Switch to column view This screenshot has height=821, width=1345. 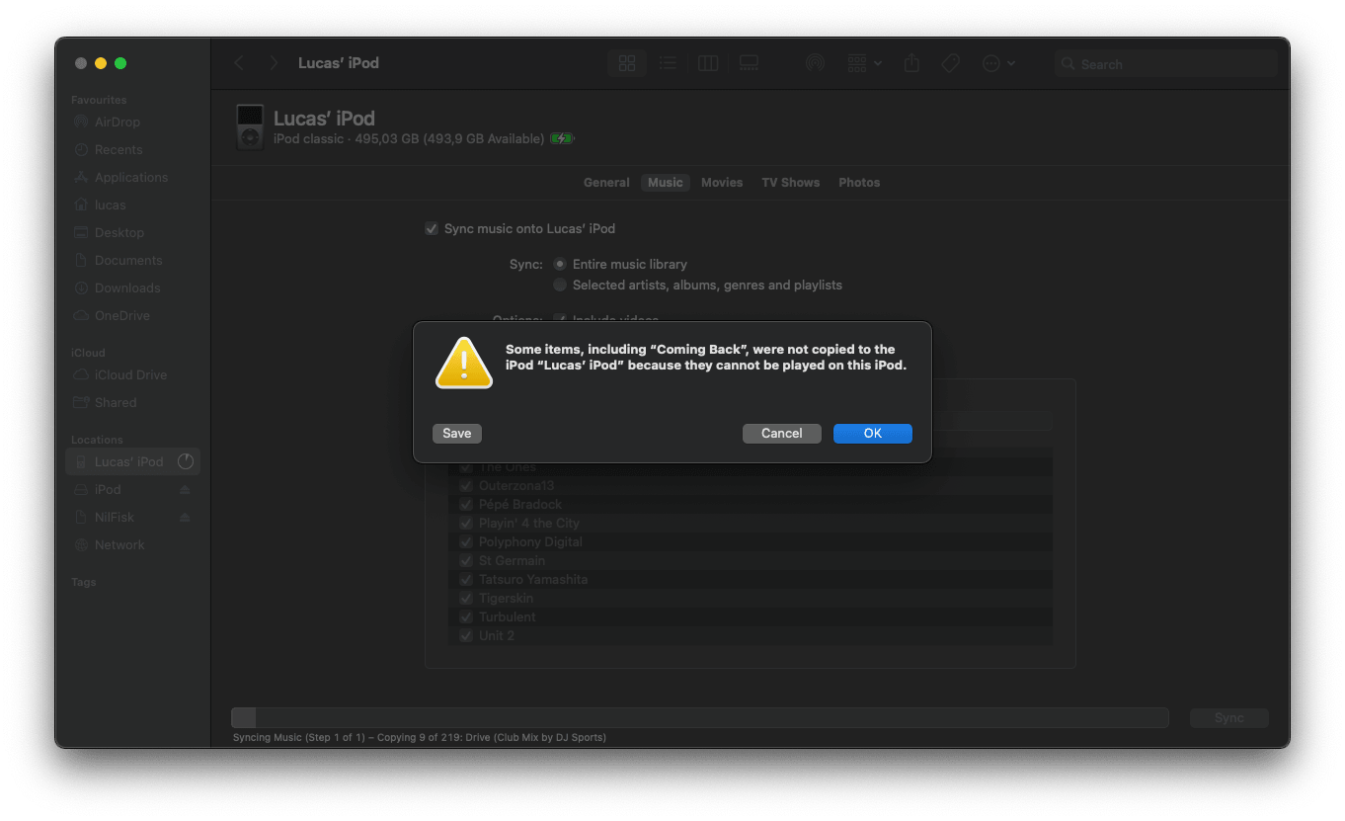(x=708, y=63)
